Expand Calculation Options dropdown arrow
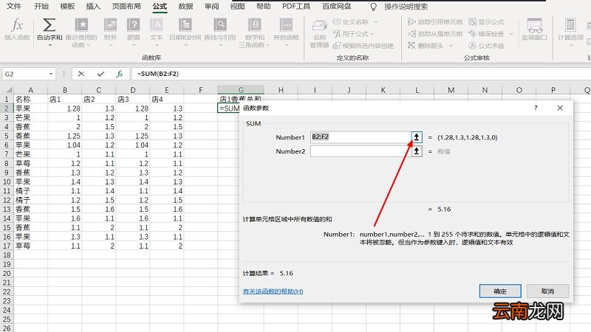This screenshot has height=332, width=591. (570, 45)
